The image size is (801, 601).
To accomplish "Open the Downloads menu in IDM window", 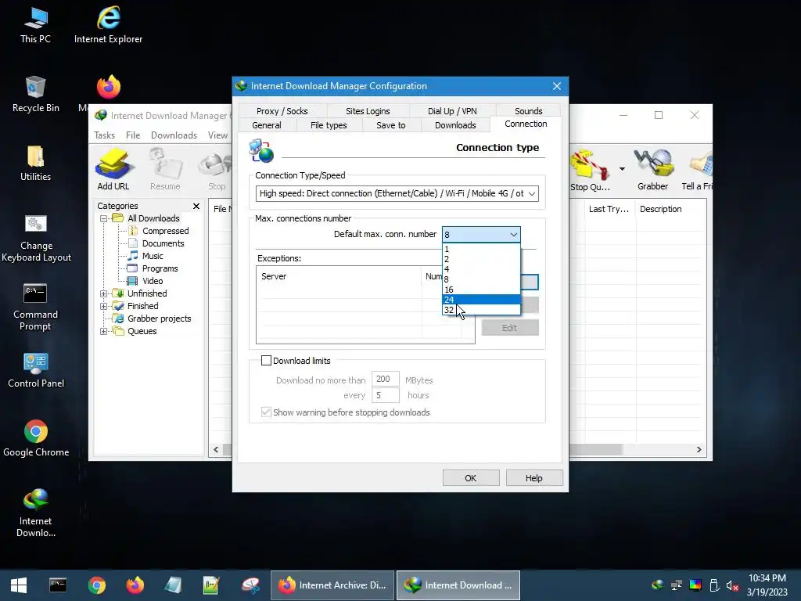I will [x=174, y=135].
